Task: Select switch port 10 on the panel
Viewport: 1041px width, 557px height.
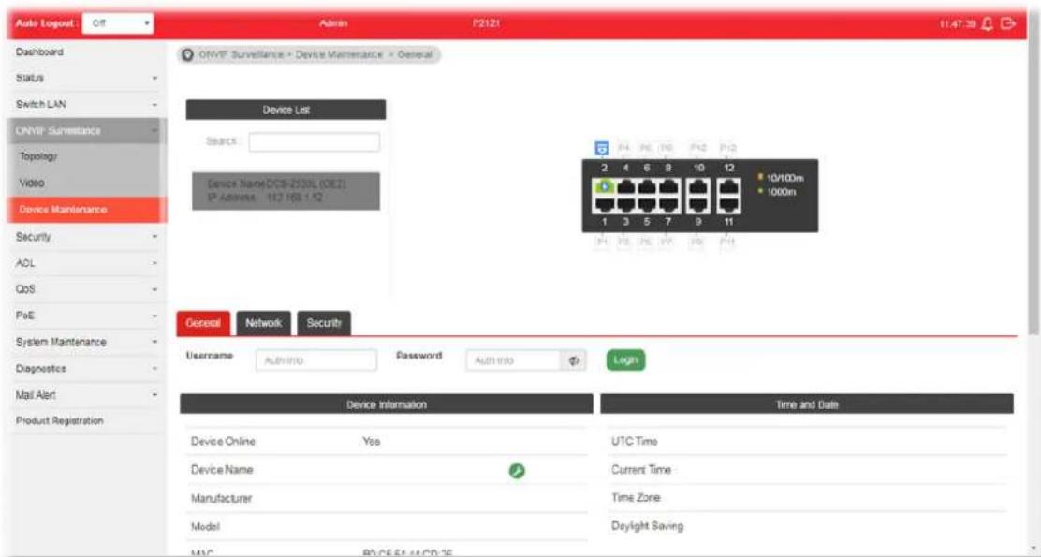Action: pyautogui.click(x=697, y=186)
